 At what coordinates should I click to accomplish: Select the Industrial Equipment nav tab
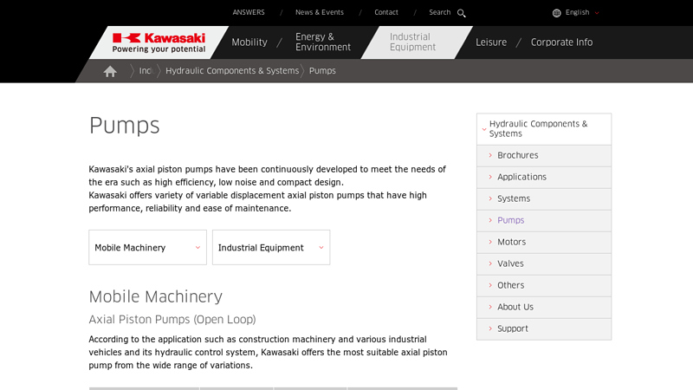click(x=412, y=42)
